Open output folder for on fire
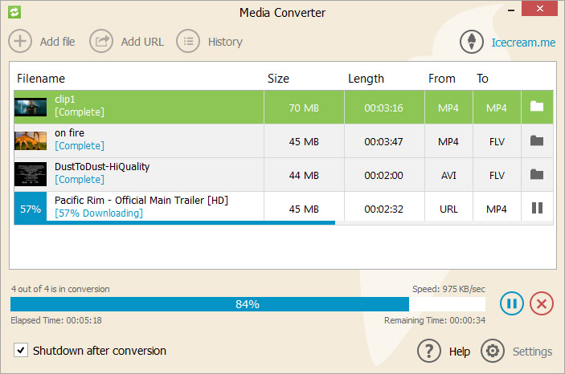This screenshot has height=374, width=565. (x=537, y=141)
